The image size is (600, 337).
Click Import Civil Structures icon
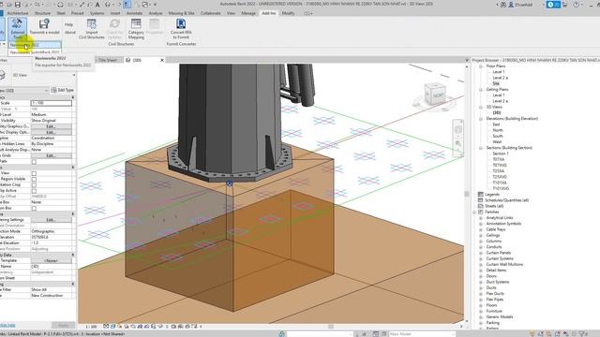[92, 24]
